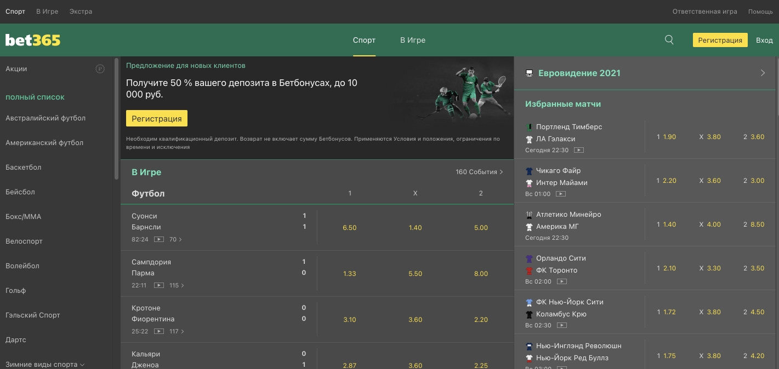Click the bet365 logo
779x369 pixels.
33,40
